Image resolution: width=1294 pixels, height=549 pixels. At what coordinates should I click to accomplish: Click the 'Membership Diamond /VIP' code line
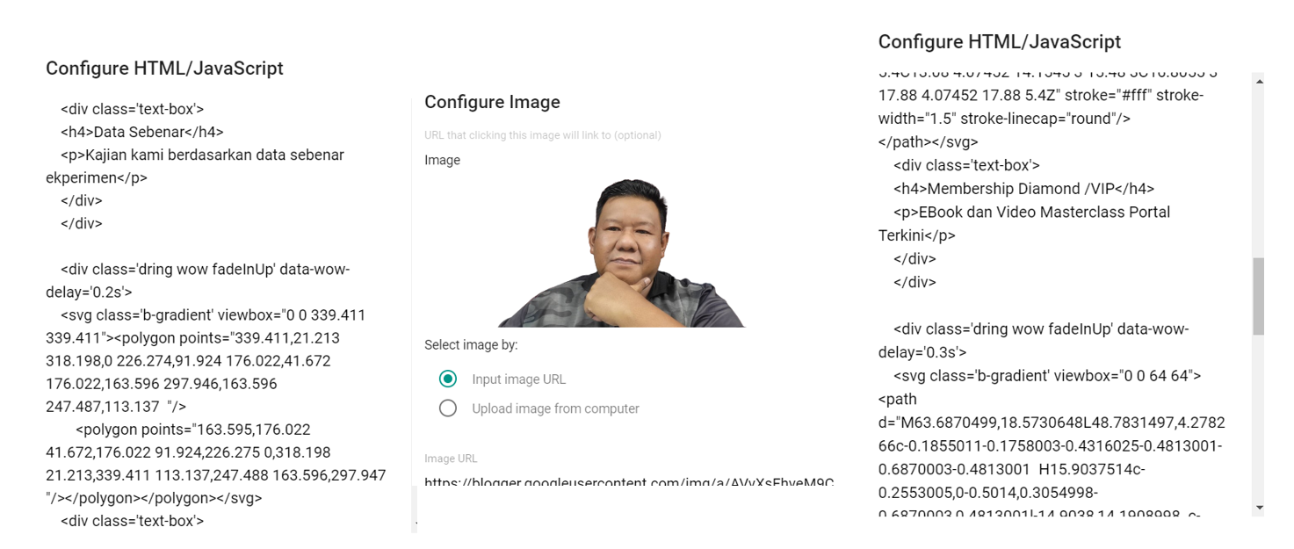click(x=1024, y=189)
